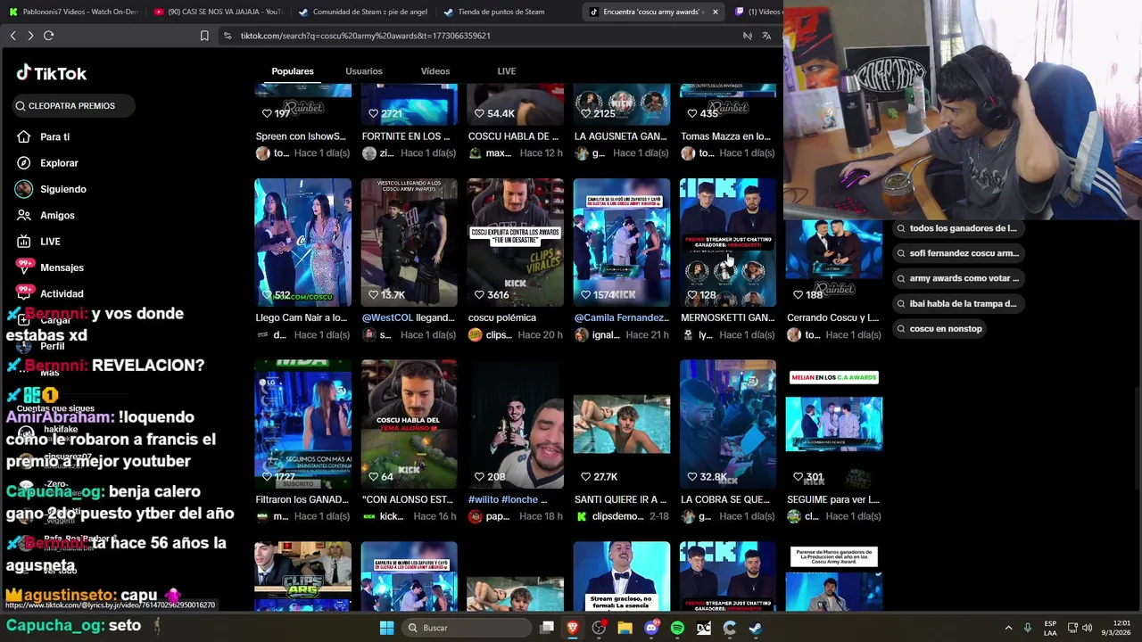Open the Explorar compass item
1142x642 pixels.
[x=58, y=163]
